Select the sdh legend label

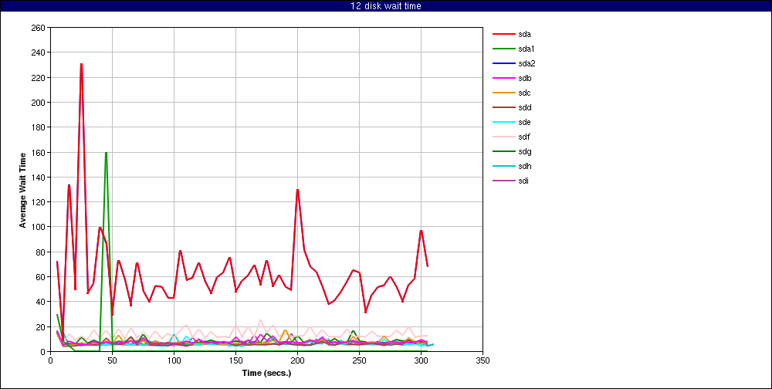[x=524, y=167]
